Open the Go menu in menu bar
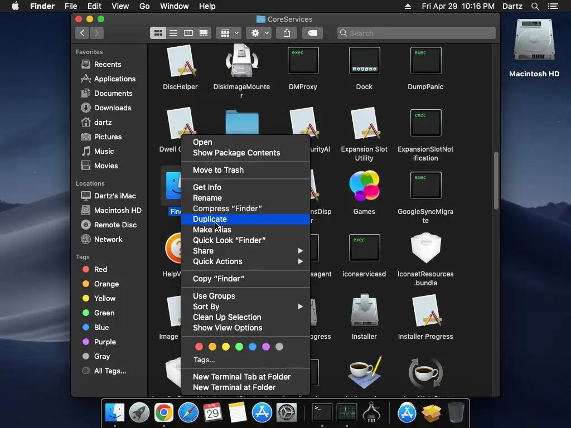Viewport: 571px width, 428px height. pos(144,6)
